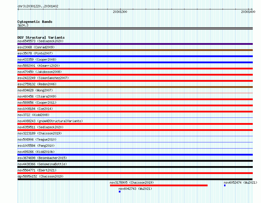Select nsv3223189 (Chaisson2019) label

[x=40, y=133]
